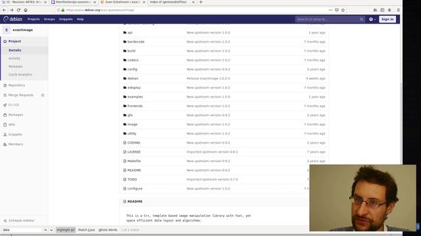Open the Details sidebar link
Viewport: 421px width, 236px height.
[14, 50]
